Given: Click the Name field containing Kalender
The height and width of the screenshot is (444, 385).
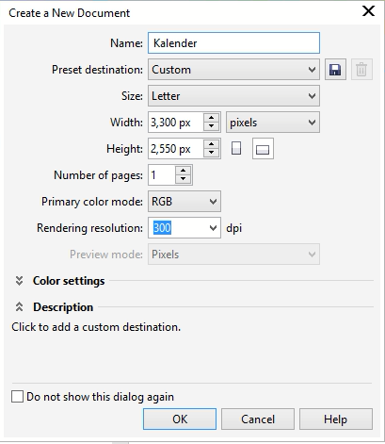Looking at the screenshot, I should (233, 43).
